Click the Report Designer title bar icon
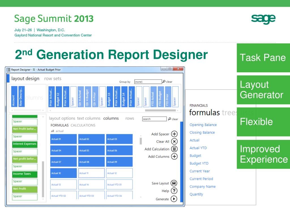Viewport: 290px width, 217px height. pyautogui.click(x=8, y=70)
